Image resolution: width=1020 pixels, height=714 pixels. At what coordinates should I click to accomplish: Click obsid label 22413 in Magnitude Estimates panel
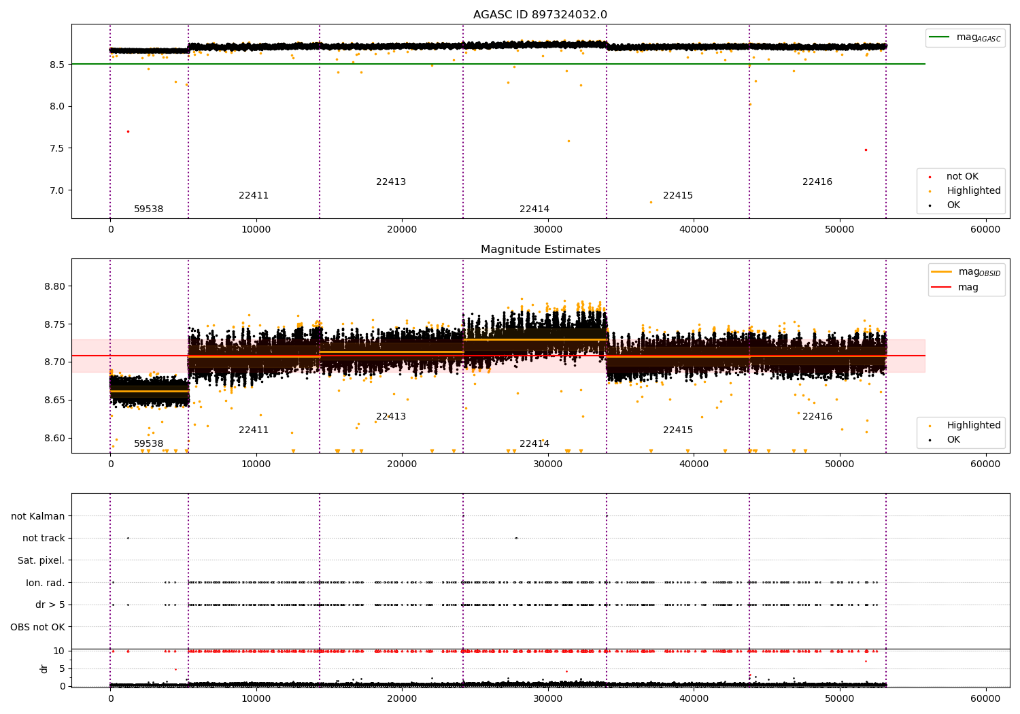pos(391,417)
